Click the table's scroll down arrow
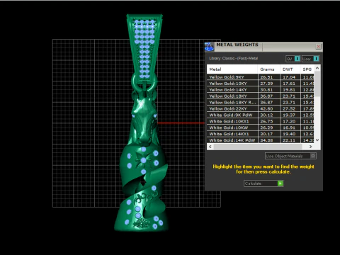 click(317, 140)
